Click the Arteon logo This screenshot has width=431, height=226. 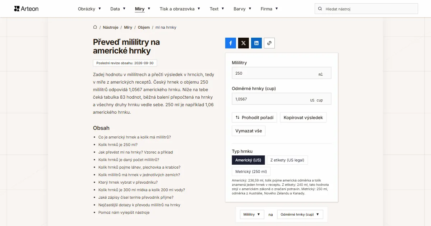[26, 9]
